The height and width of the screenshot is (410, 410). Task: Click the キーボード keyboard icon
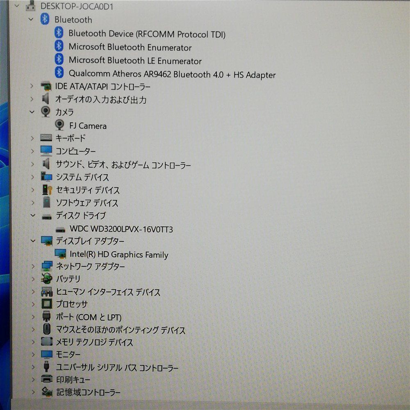pos(46,137)
